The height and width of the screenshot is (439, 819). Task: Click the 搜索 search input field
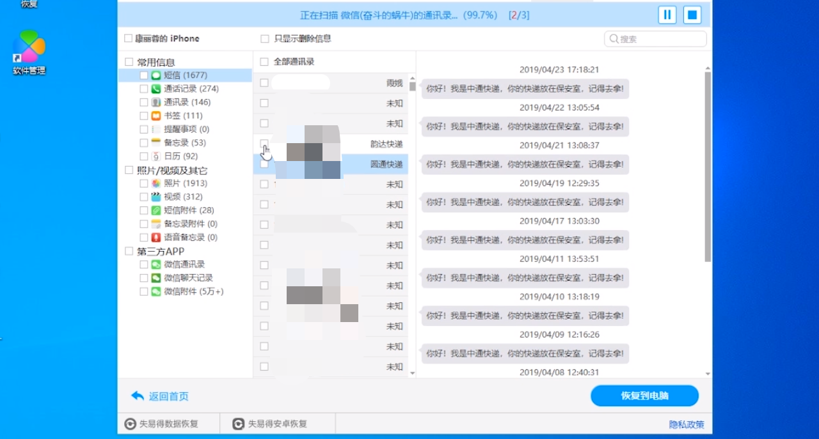(x=655, y=39)
